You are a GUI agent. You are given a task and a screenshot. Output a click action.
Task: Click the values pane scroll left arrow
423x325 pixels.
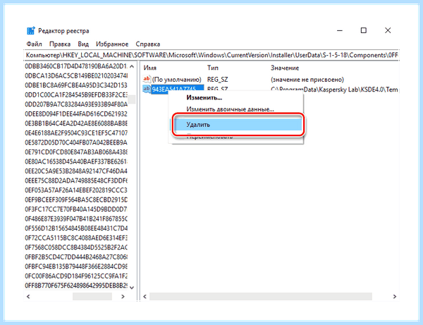[x=145, y=296]
